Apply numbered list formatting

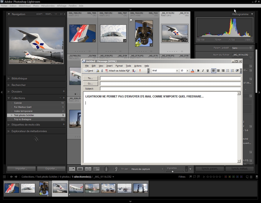pyautogui.click(x=232, y=71)
